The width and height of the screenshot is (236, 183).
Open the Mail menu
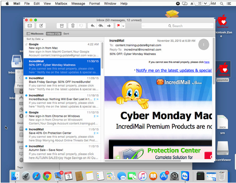point(17,3)
